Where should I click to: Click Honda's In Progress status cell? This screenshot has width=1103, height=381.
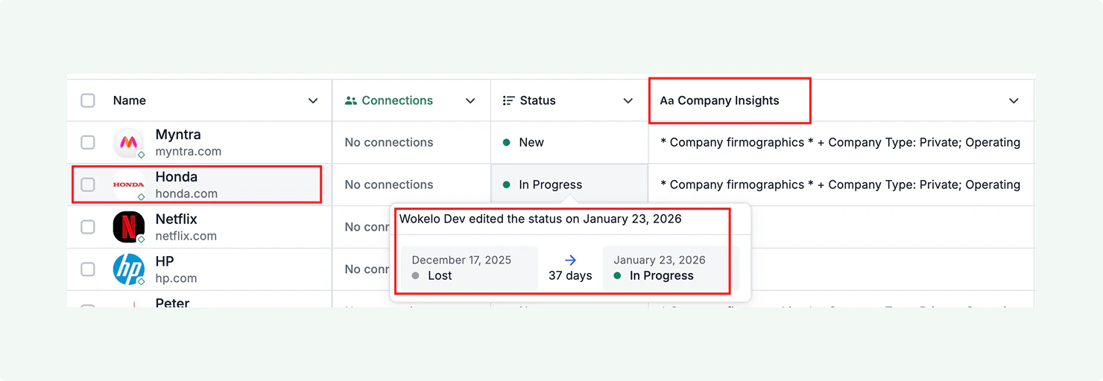[550, 185]
